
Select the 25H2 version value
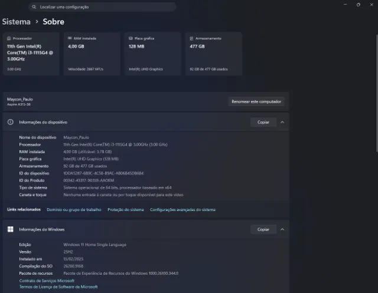pyautogui.click(x=68, y=252)
